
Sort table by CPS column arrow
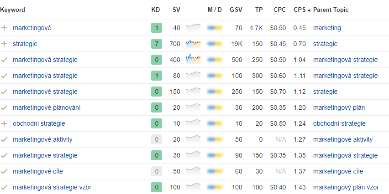click(309, 10)
